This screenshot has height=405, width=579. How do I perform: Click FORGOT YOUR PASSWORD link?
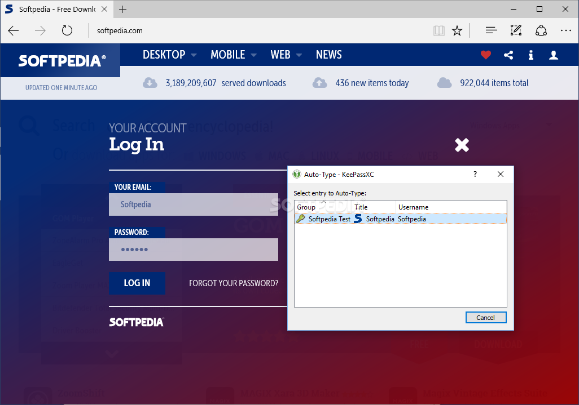tap(234, 283)
